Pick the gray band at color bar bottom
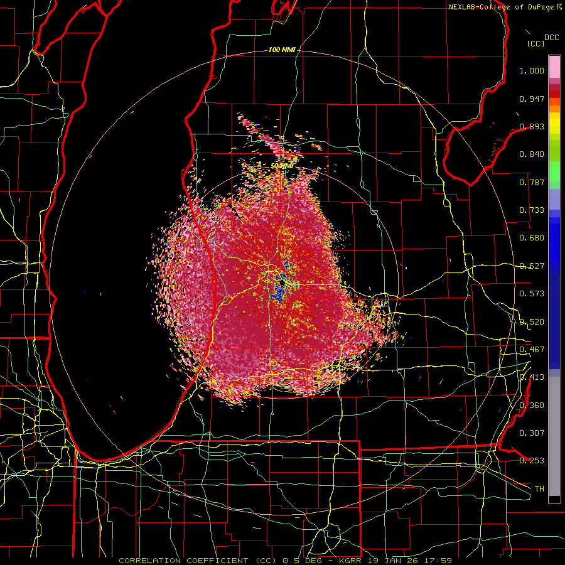The image size is (565, 565). (x=554, y=436)
